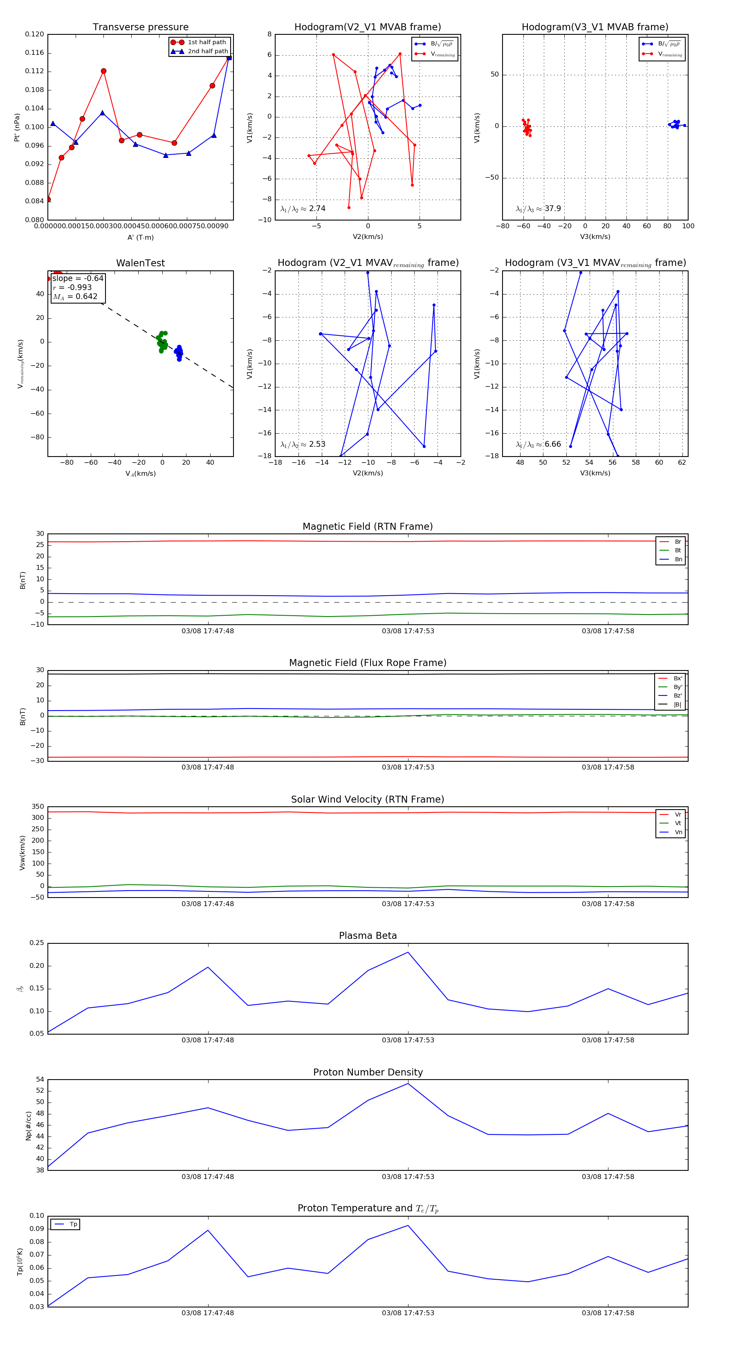Click the 'Vn' legend entry
736x1350 pixels.
coord(671,832)
